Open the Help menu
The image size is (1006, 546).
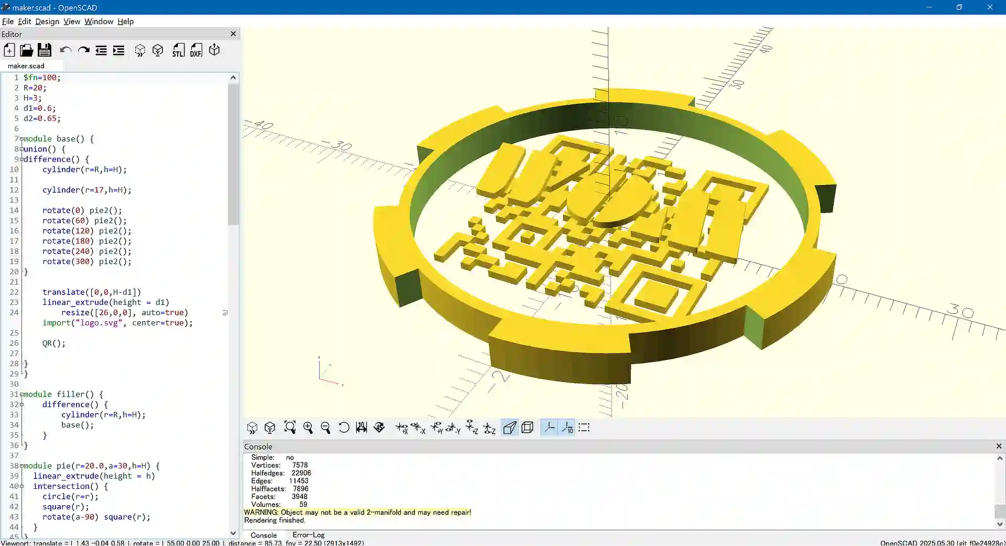point(126,21)
